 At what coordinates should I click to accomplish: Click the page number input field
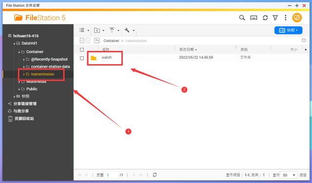click(x=112, y=175)
